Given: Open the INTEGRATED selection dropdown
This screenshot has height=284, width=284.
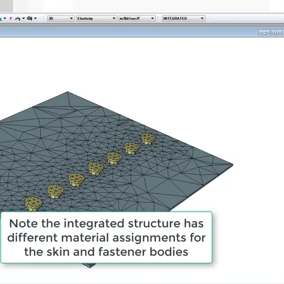Looking at the screenshot, I should click(x=184, y=18).
